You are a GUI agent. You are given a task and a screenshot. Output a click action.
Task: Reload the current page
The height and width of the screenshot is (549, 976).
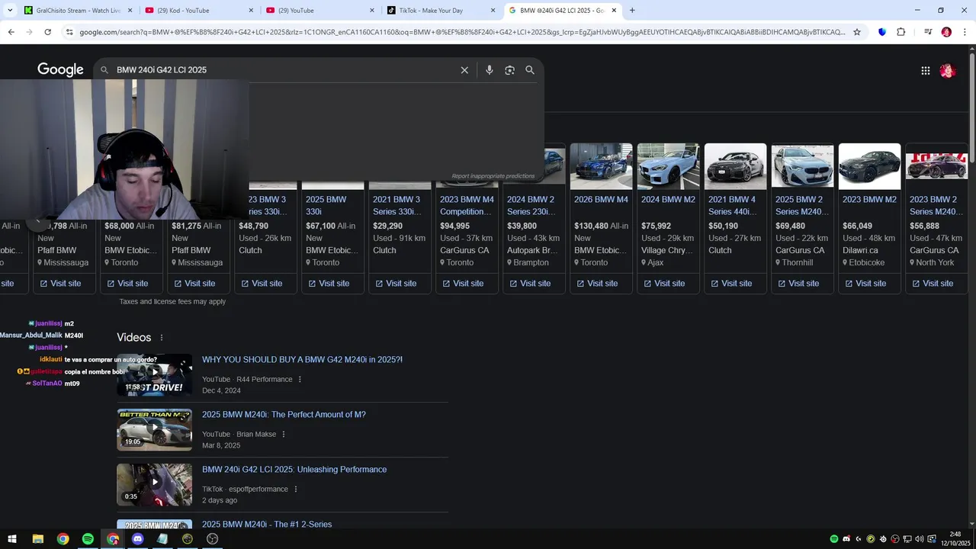pos(47,32)
